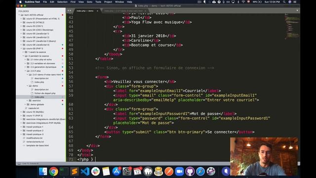Open Sequel Pro pancake icon in dock
Screen dimensions: 316x178
pos(158,172)
